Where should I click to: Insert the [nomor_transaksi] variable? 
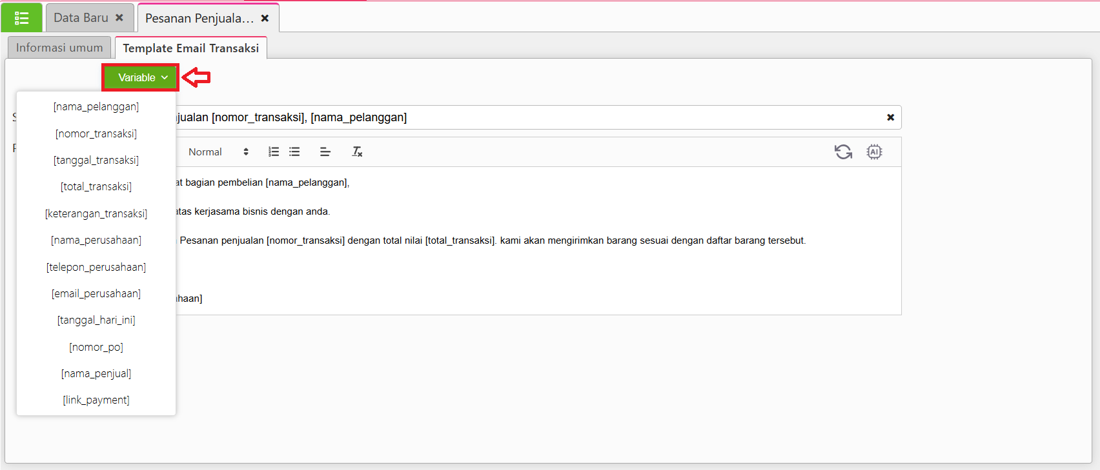point(96,133)
